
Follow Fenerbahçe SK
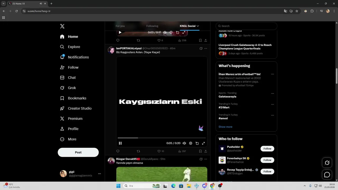pyautogui.click(x=267, y=160)
